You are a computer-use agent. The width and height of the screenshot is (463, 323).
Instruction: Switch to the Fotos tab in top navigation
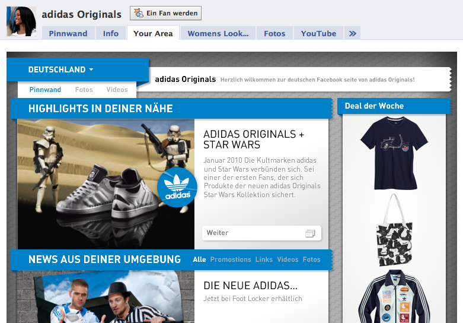[274, 33]
